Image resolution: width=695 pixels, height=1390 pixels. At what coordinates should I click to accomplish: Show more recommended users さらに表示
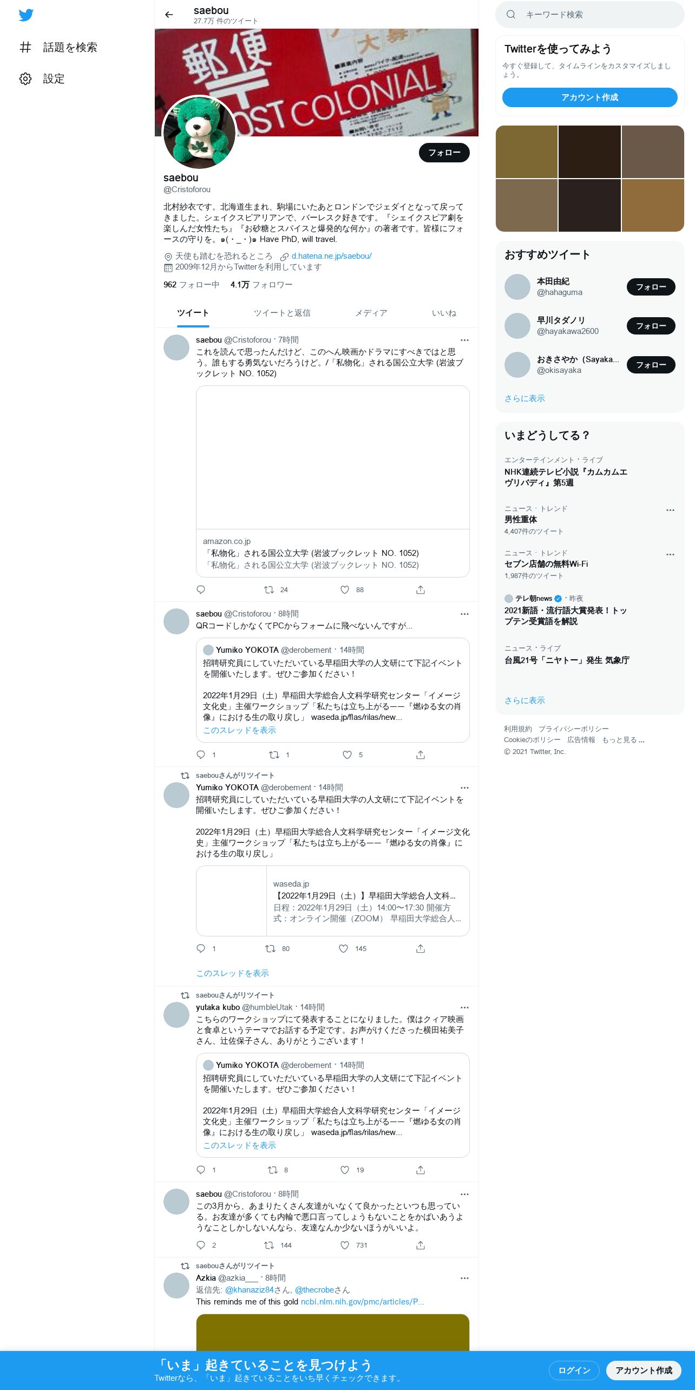click(x=524, y=398)
